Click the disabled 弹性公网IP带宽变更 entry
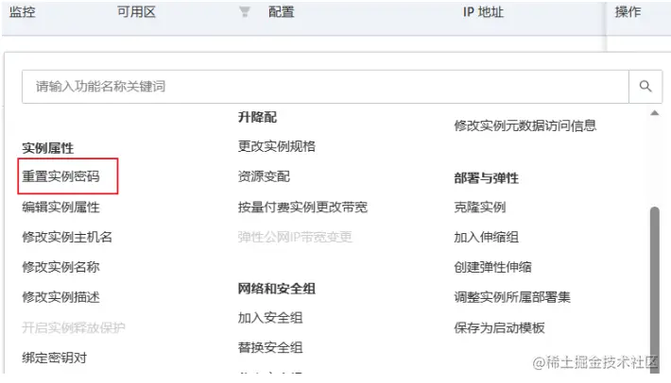Viewport: 671px width, 383px height. (295, 237)
